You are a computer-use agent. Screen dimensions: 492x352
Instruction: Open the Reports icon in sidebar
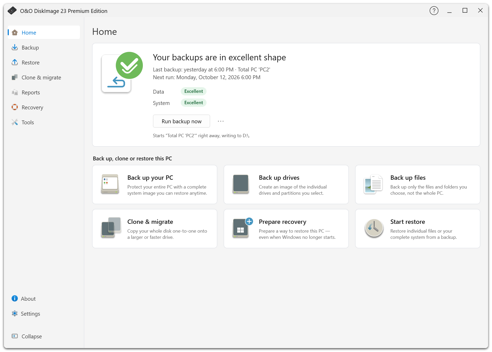tap(15, 92)
